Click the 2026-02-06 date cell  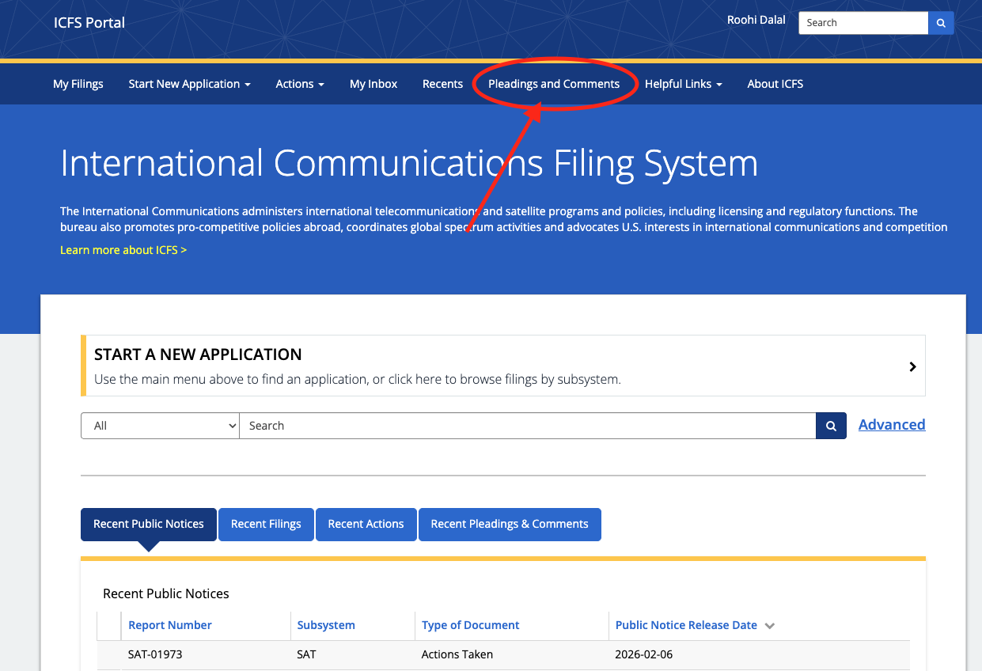(x=644, y=654)
